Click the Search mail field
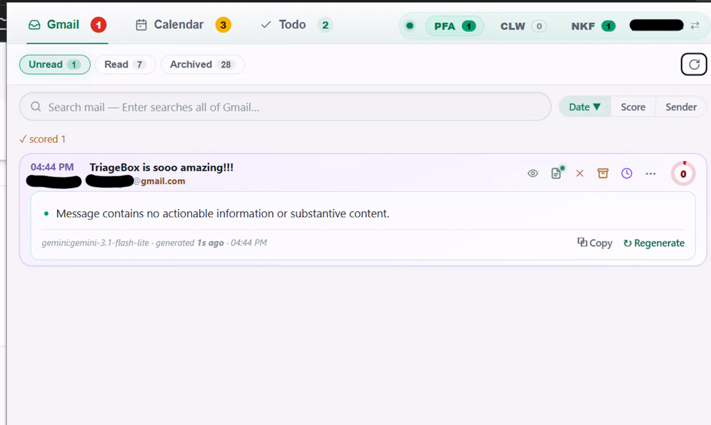Viewport: 711px width, 425px height. 285,107
